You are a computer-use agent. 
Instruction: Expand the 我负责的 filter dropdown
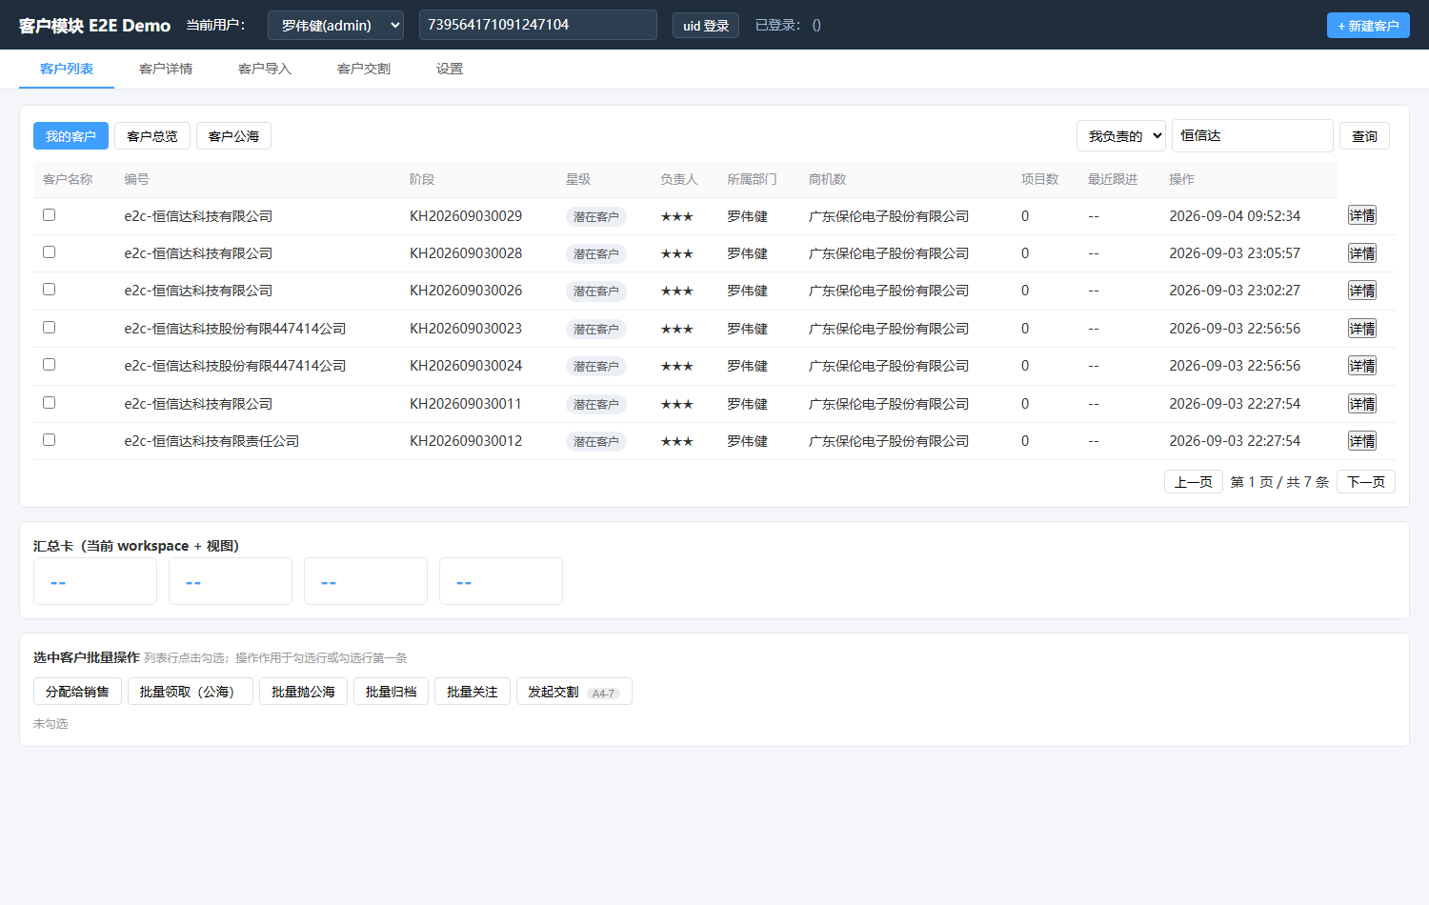[x=1120, y=136]
